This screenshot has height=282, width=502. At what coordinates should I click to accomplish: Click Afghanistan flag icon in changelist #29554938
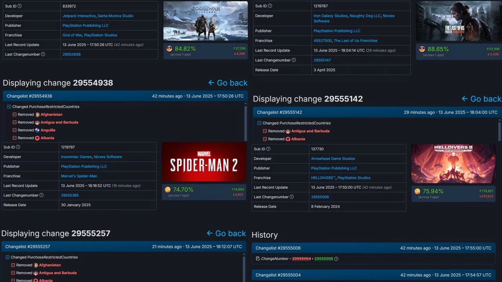point(37,115)
